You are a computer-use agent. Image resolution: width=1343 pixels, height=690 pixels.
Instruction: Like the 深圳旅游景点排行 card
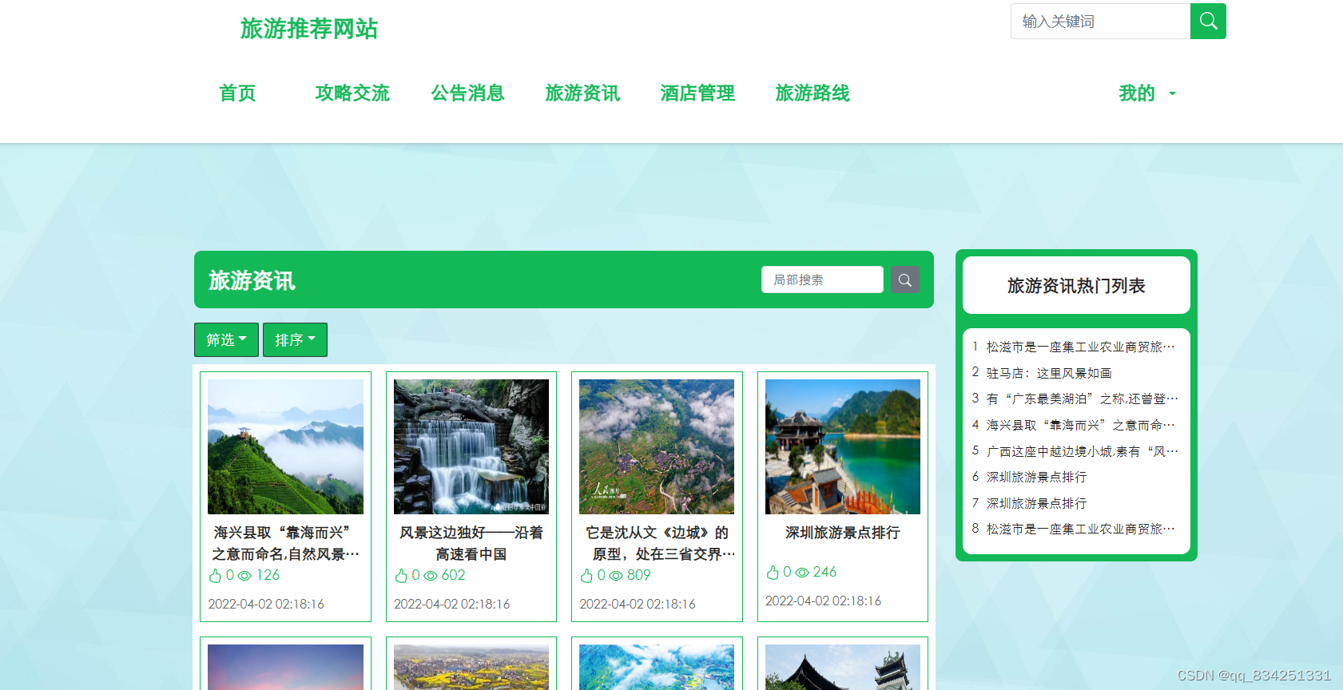click(x=773, y=573)
